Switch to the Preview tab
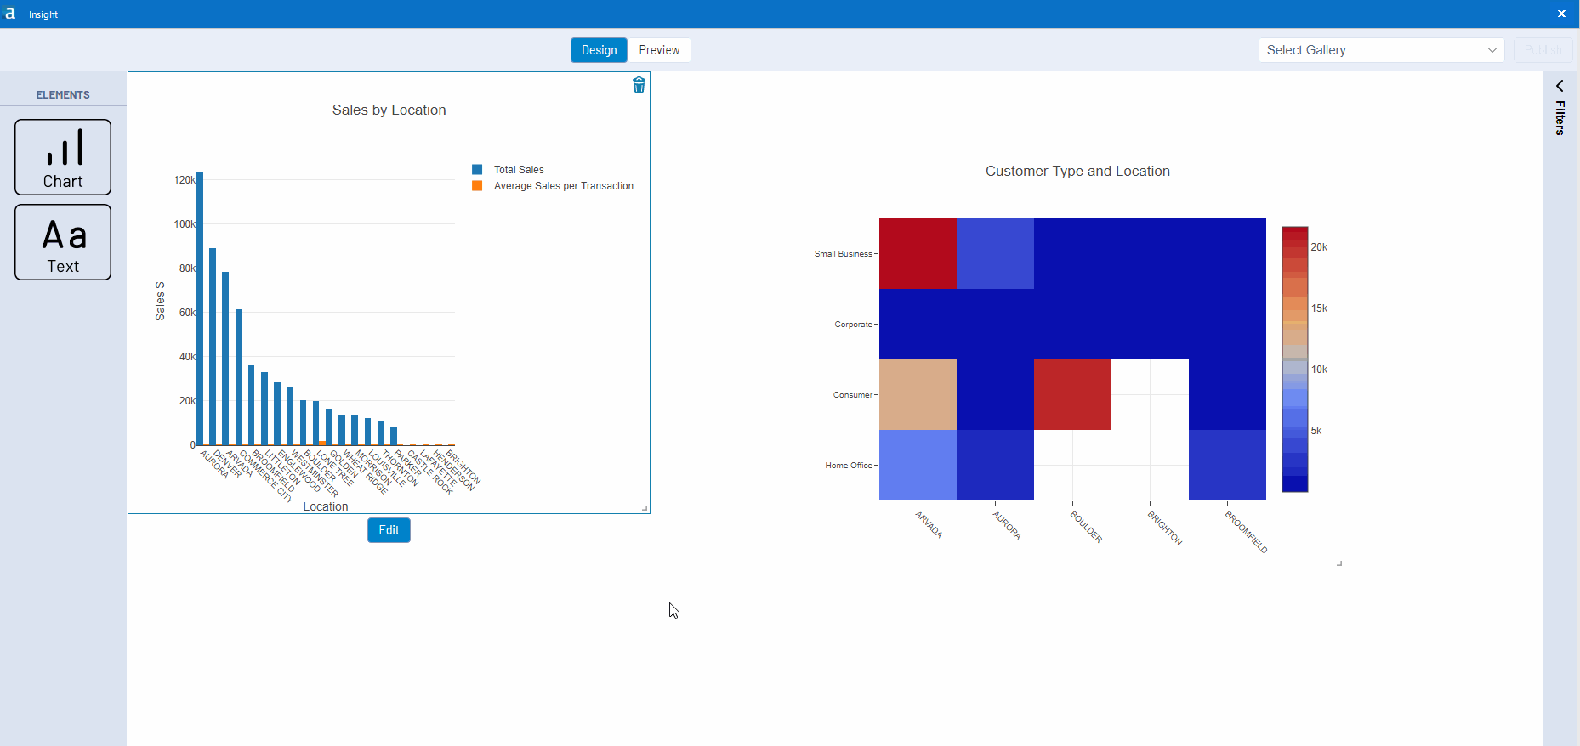 [659, 50]
